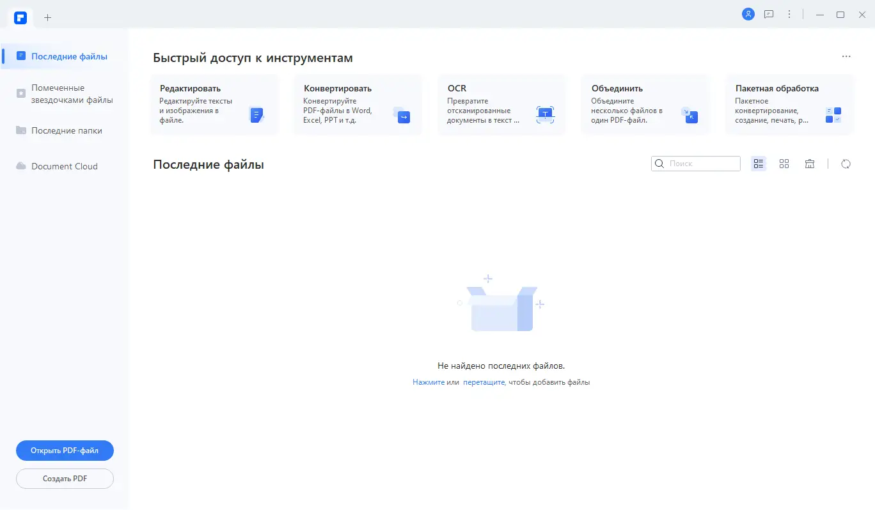Open the Объединить (Merge) tool
The image size is (875, 510).
click(645, 105)
